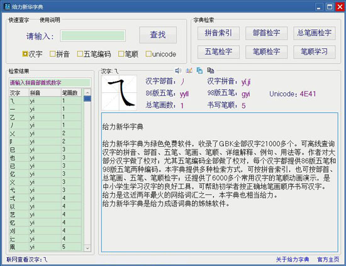Select the 乂 row in results
The image size is (346, 266).
pos(45,134)
